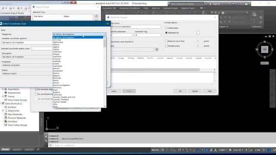Click the Comment Tag input field
Screen dimensions: 276x155
point(147,35)
